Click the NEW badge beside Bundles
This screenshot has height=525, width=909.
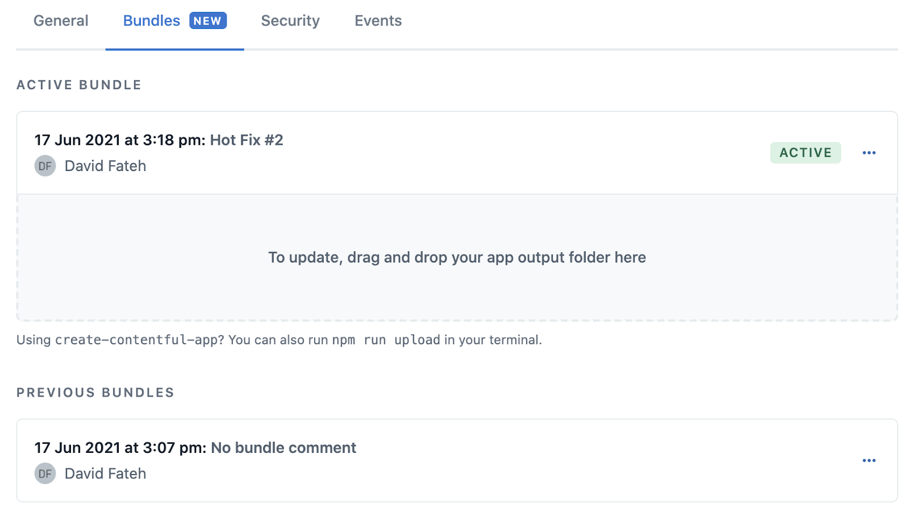point(208,21)
